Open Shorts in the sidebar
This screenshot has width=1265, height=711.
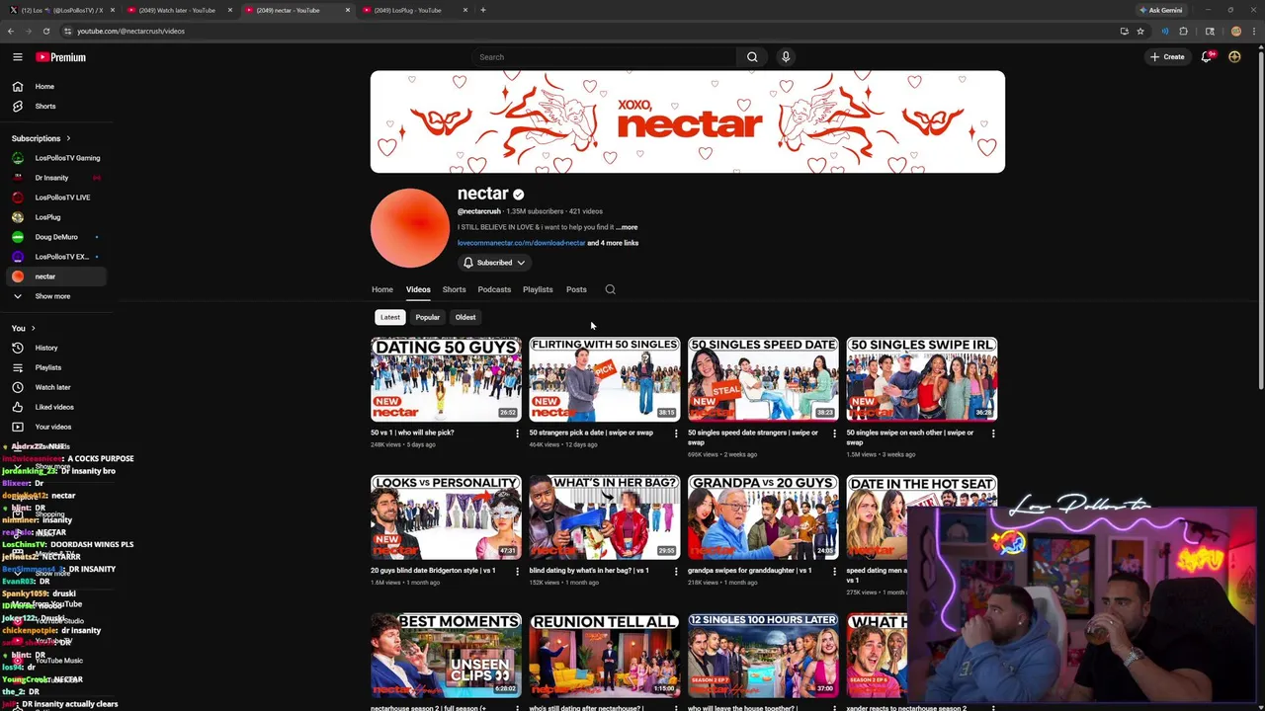click(54, 106)
